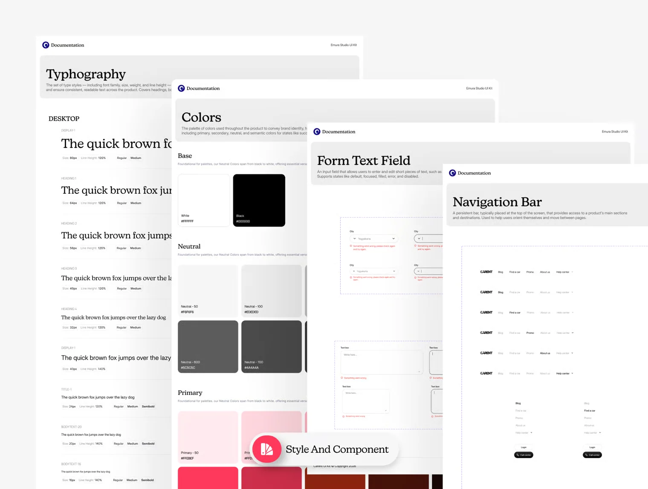
Task: Expand Help center in the top nav row with all items active
Action: click(x=564, y=272)
